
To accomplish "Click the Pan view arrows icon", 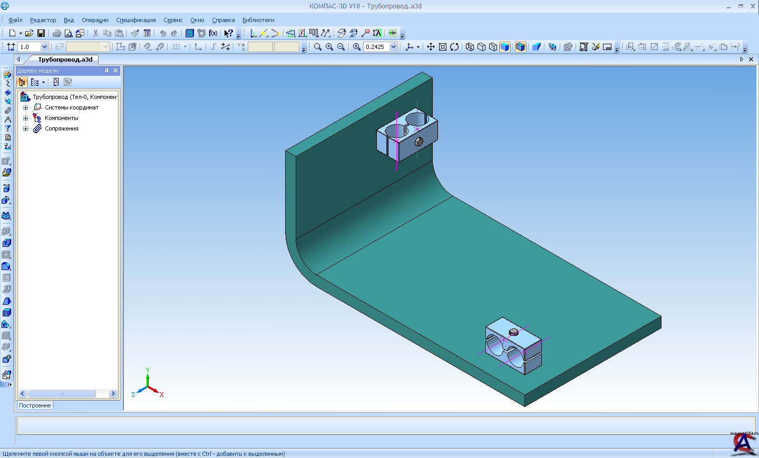I will pyautogui.click(x=431, y=47).
